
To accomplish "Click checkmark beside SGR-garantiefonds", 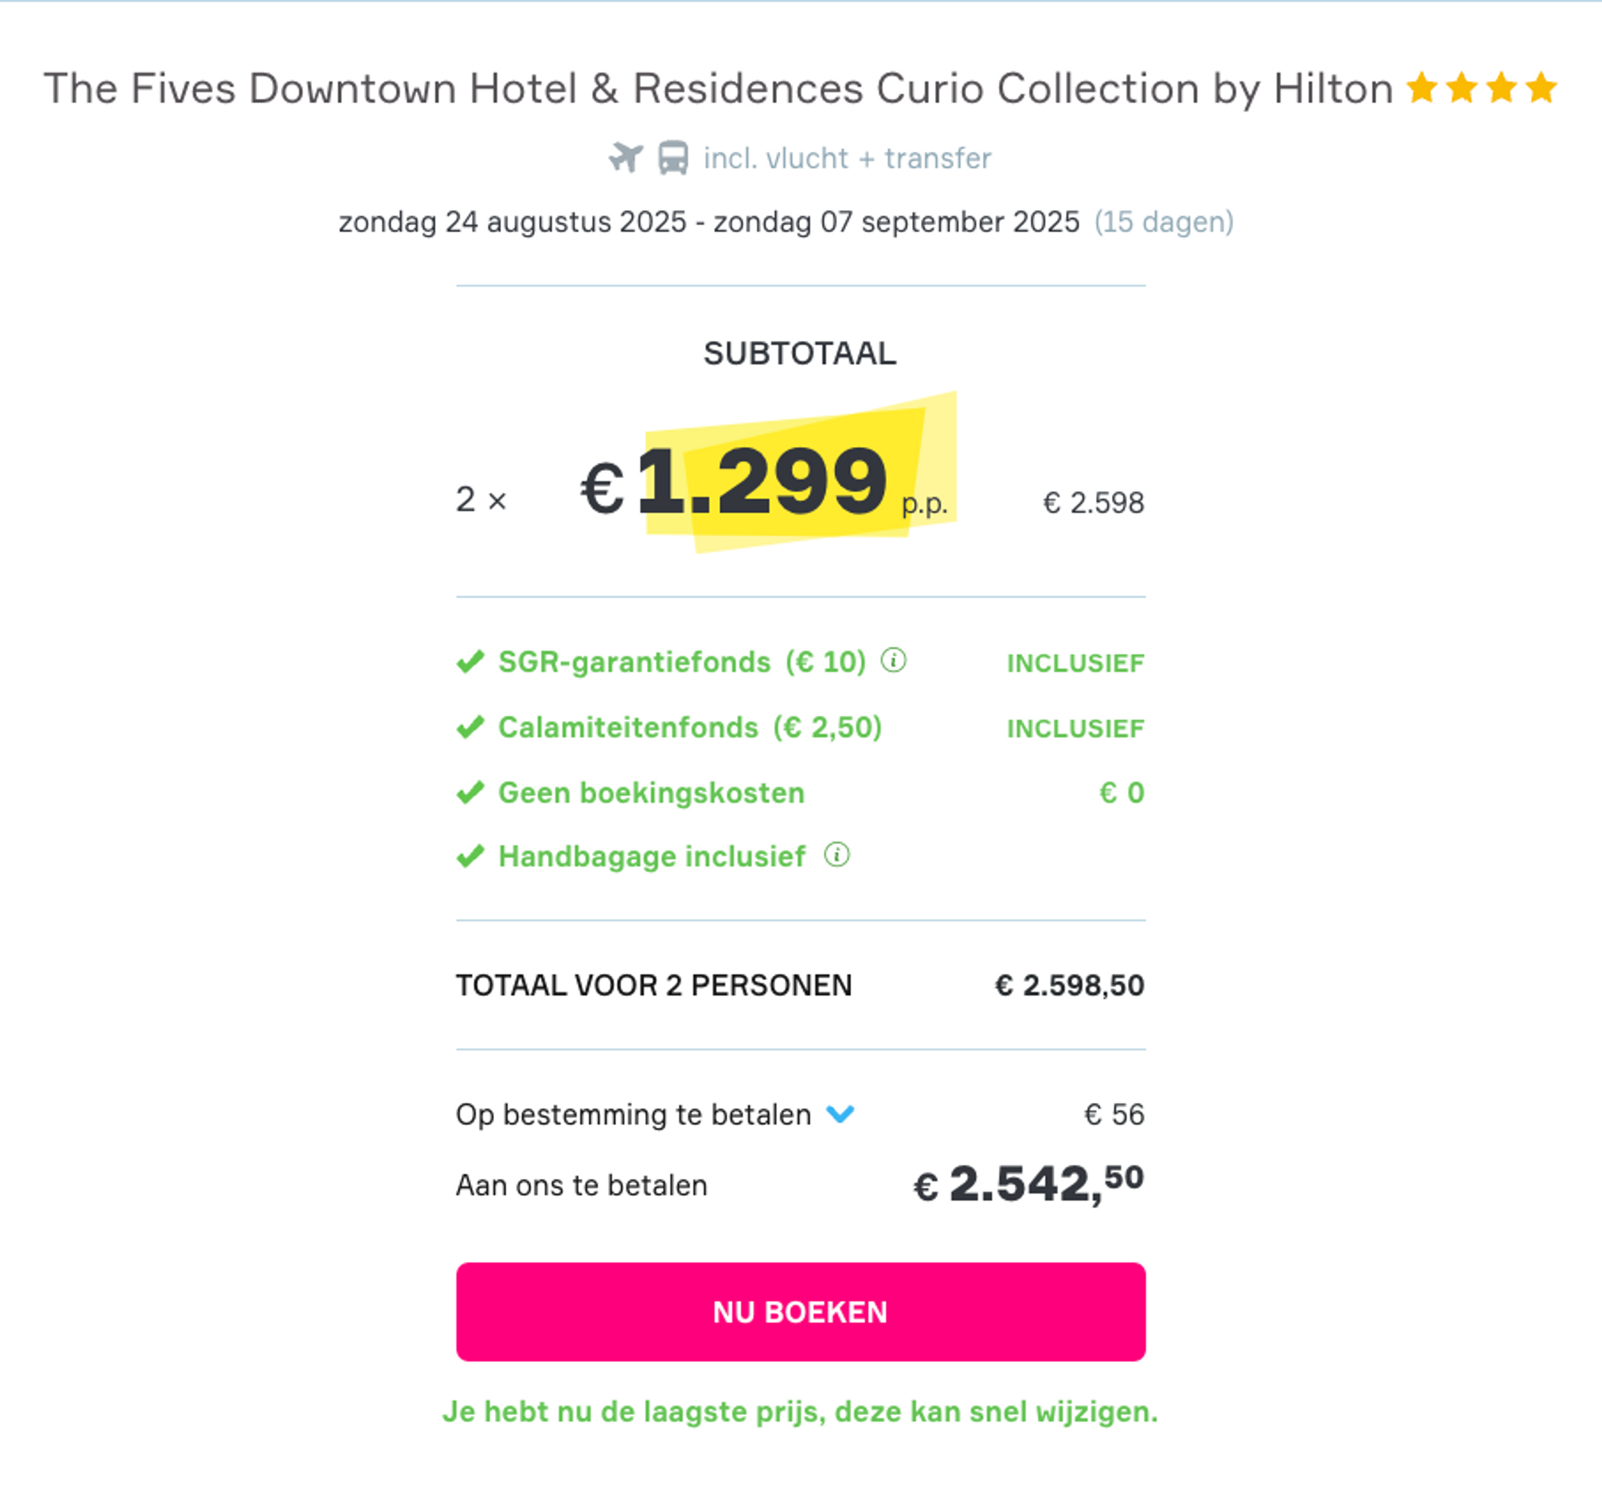I will pyautogui.click(x=471, y=662).
